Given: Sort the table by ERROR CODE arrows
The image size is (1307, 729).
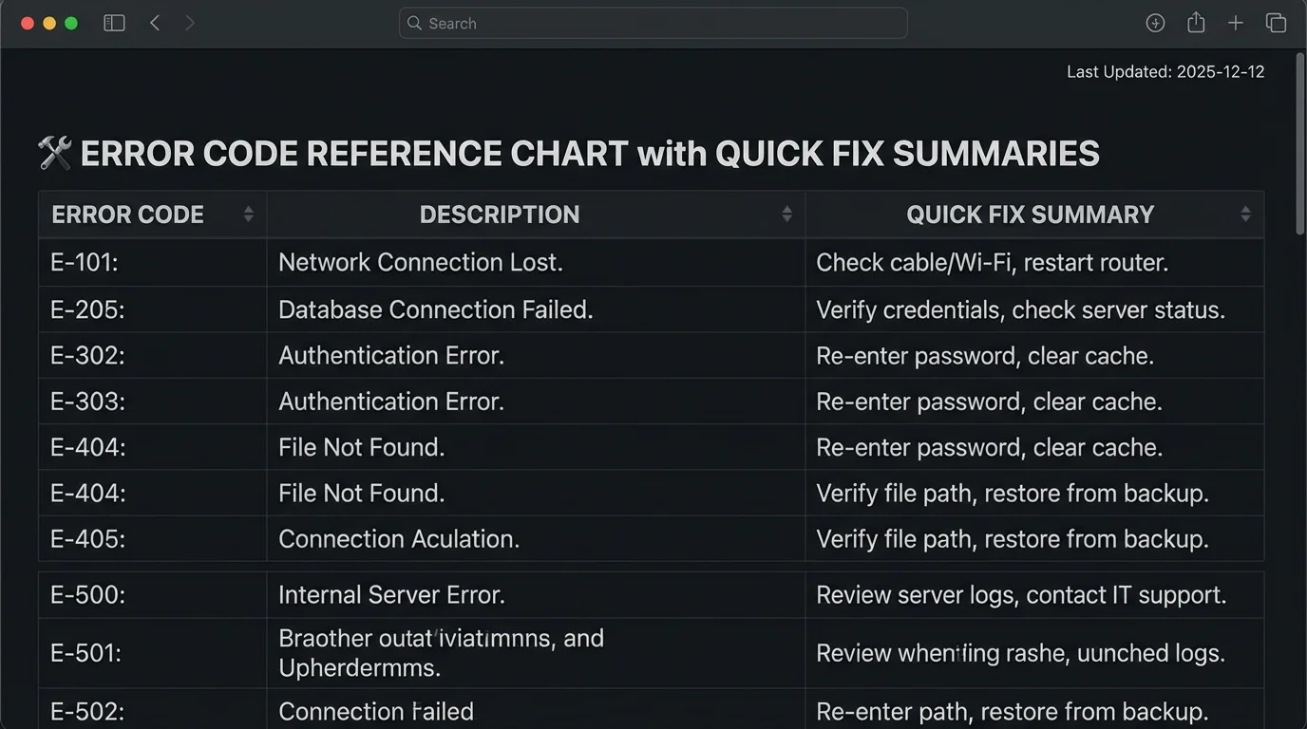Looking at the screenshot, I should click(248, 215).
